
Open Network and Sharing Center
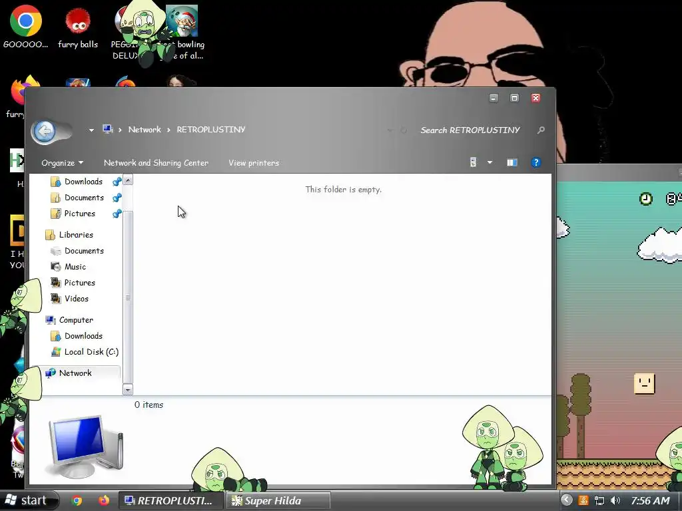156,163
